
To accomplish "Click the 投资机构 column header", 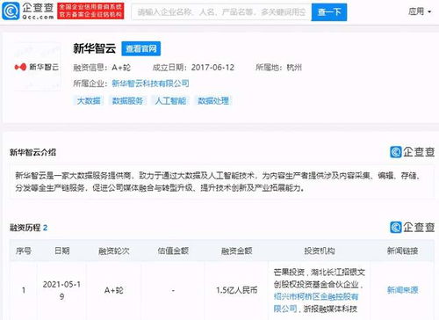I will click(320, 251).
